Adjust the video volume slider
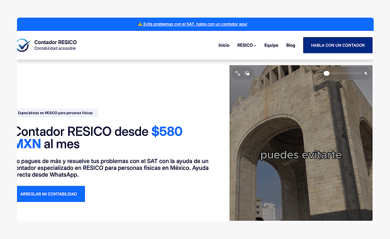Viewport: 390px width, 239px height. [x=343, y=74]
